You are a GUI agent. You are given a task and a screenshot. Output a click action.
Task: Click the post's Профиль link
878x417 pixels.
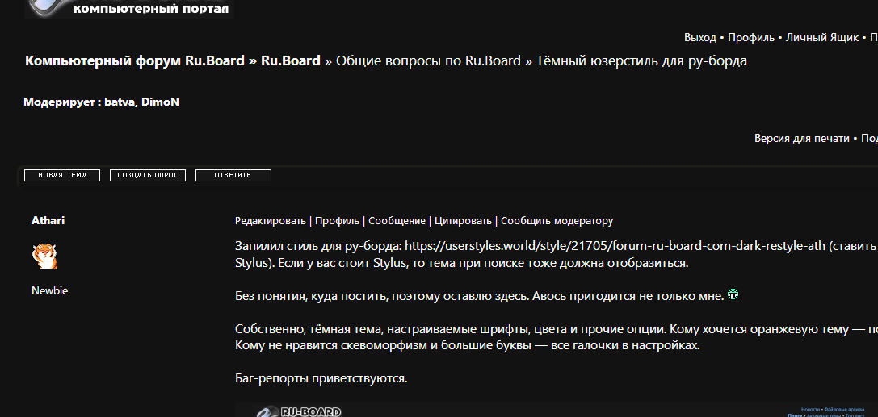coord(337,221)
